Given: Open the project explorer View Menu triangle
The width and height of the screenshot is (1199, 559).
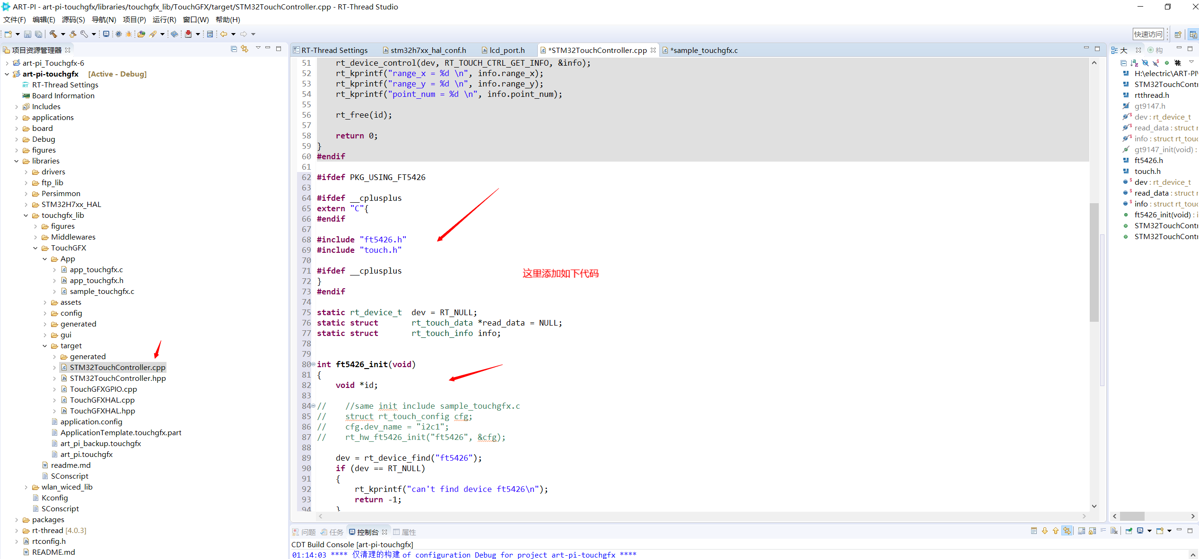Looking at the screenshot, I should (x=258, y=49).
